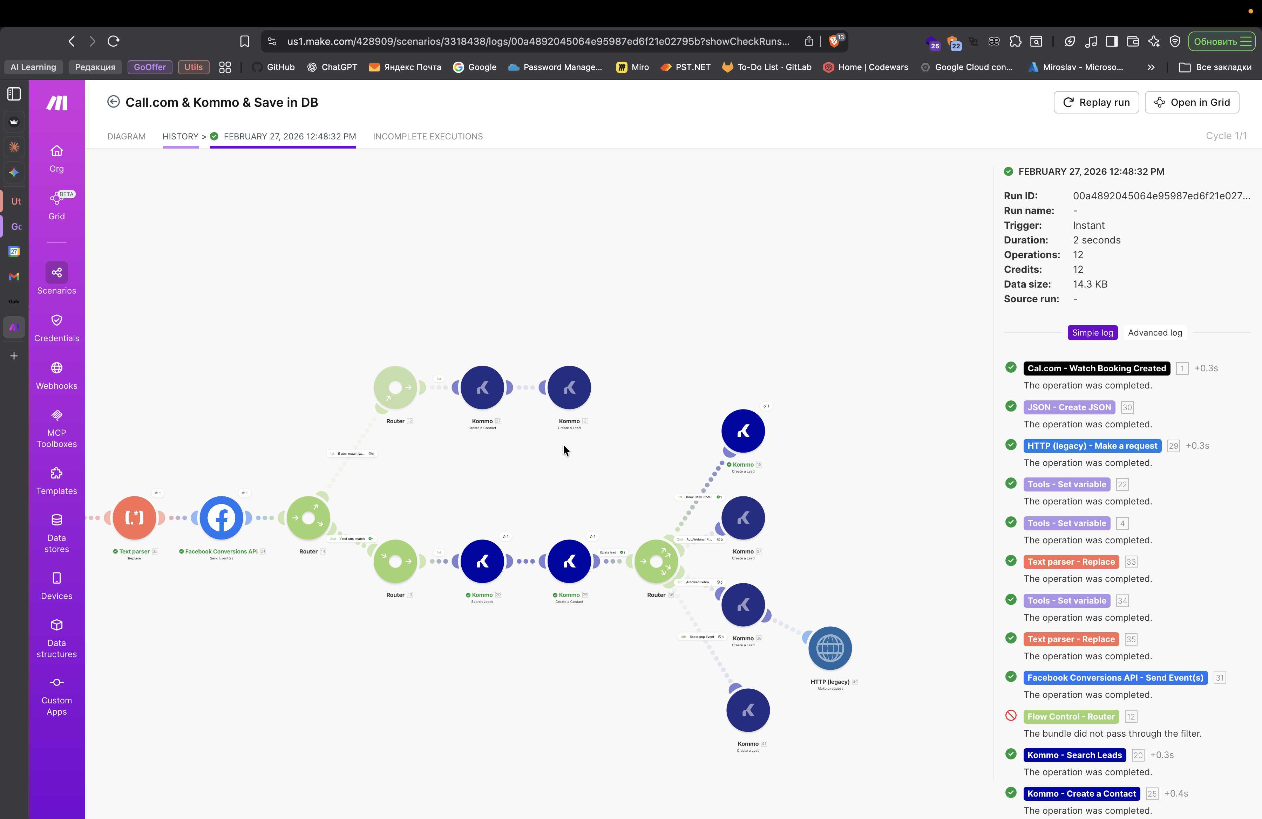Open Data stores in the sidebar
The width and height of the screenshot is (1262, 819).
pos(57,534)
